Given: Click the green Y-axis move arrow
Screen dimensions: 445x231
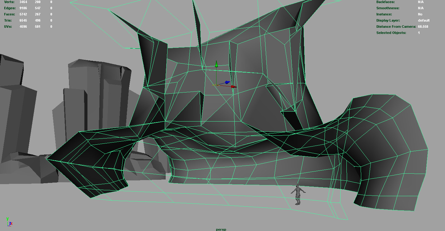Looking at the screenshot, I should (216, 64).
